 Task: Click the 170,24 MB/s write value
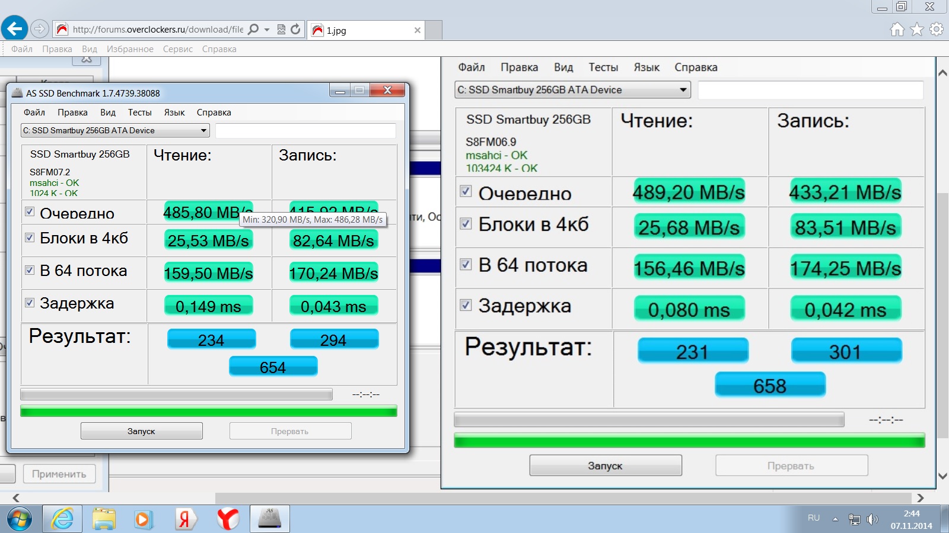coord(333,272)
